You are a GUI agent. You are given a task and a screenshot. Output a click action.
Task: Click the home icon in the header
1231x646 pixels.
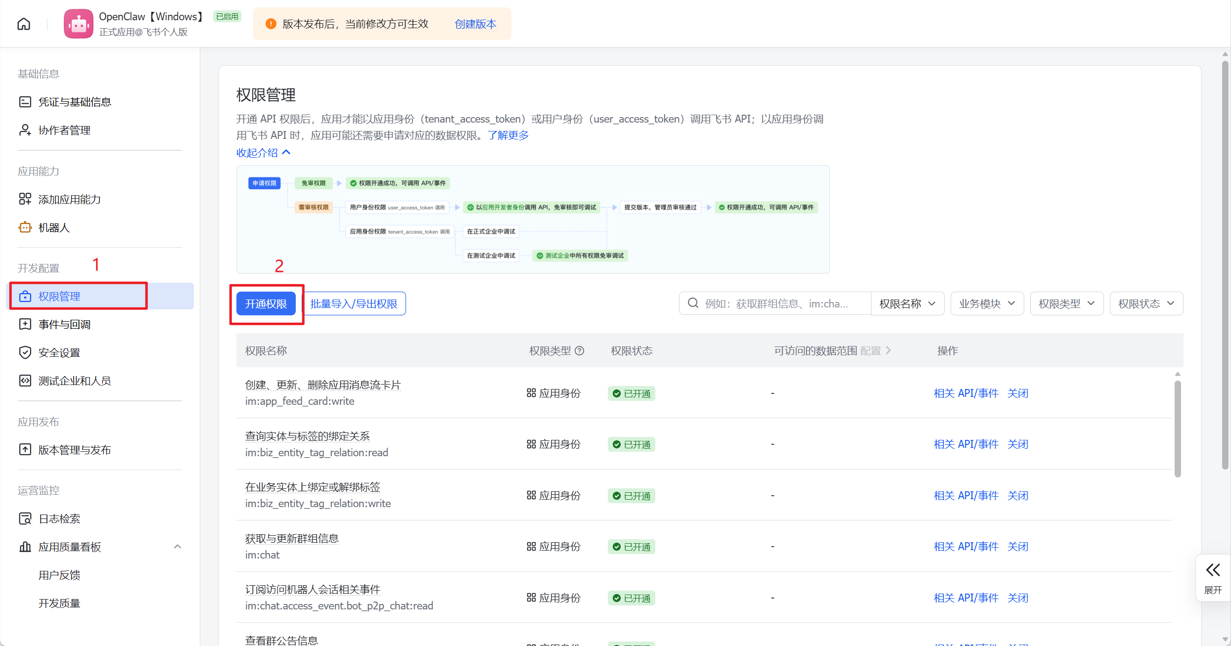[24, 24]
